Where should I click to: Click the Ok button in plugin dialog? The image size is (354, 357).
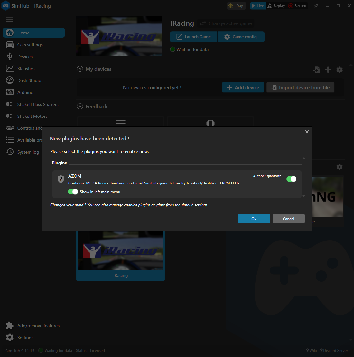tap(254, 219)
